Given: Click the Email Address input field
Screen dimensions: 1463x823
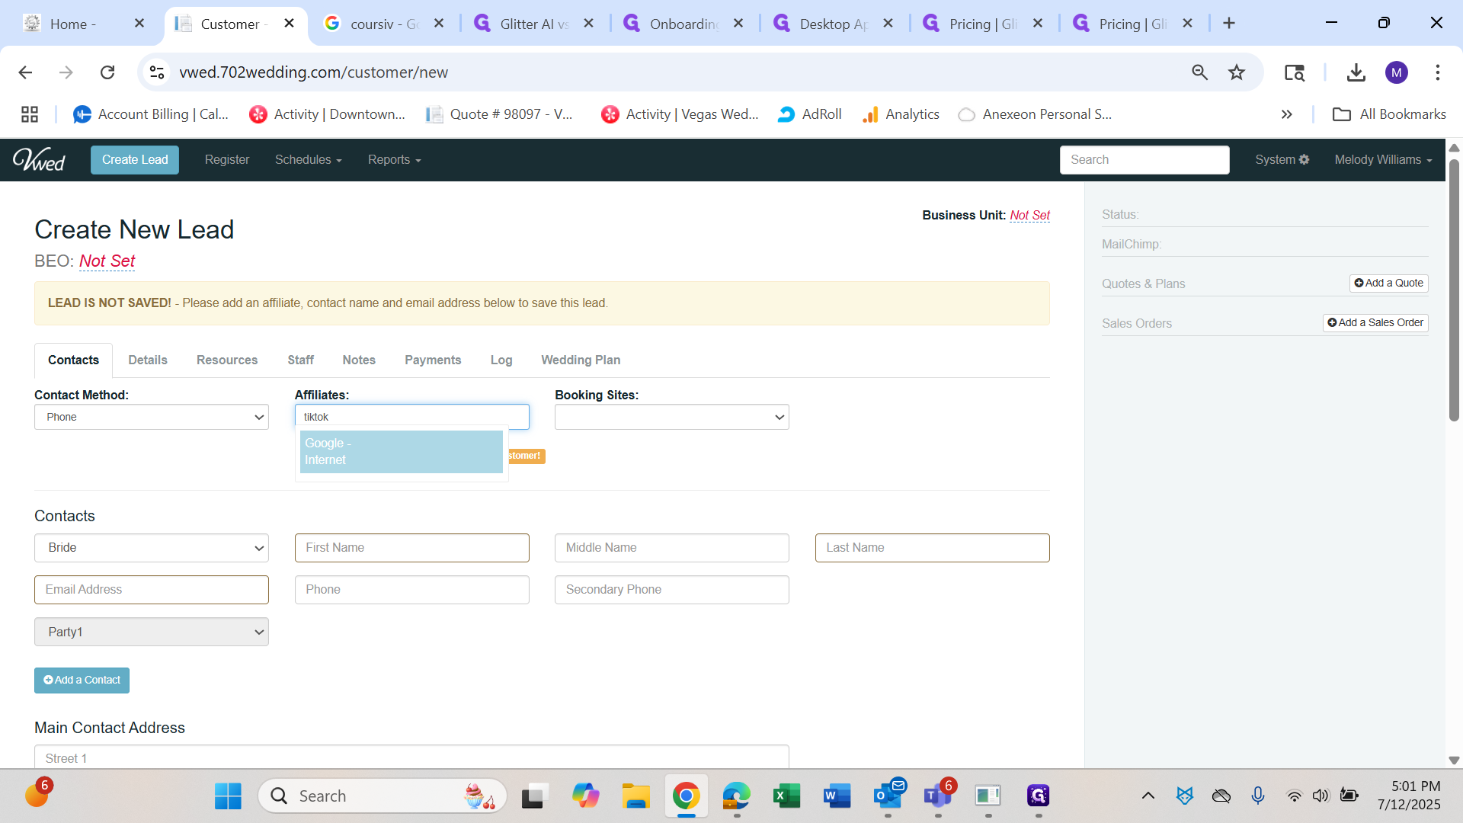Looking at the screenshot, I should [x=151, y=590].
